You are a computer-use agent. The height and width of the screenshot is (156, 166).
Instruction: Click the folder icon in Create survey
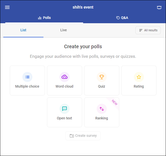72,136
